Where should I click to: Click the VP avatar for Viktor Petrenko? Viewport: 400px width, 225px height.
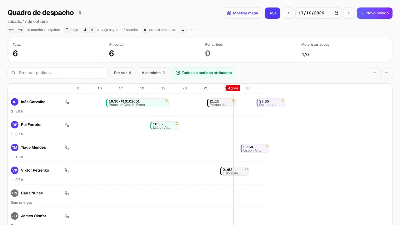click(15, 170)
